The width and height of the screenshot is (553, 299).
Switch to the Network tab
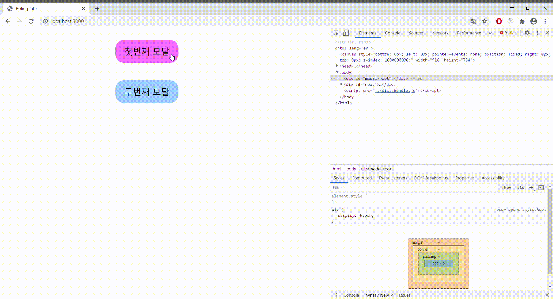click(x=440, y=33)
